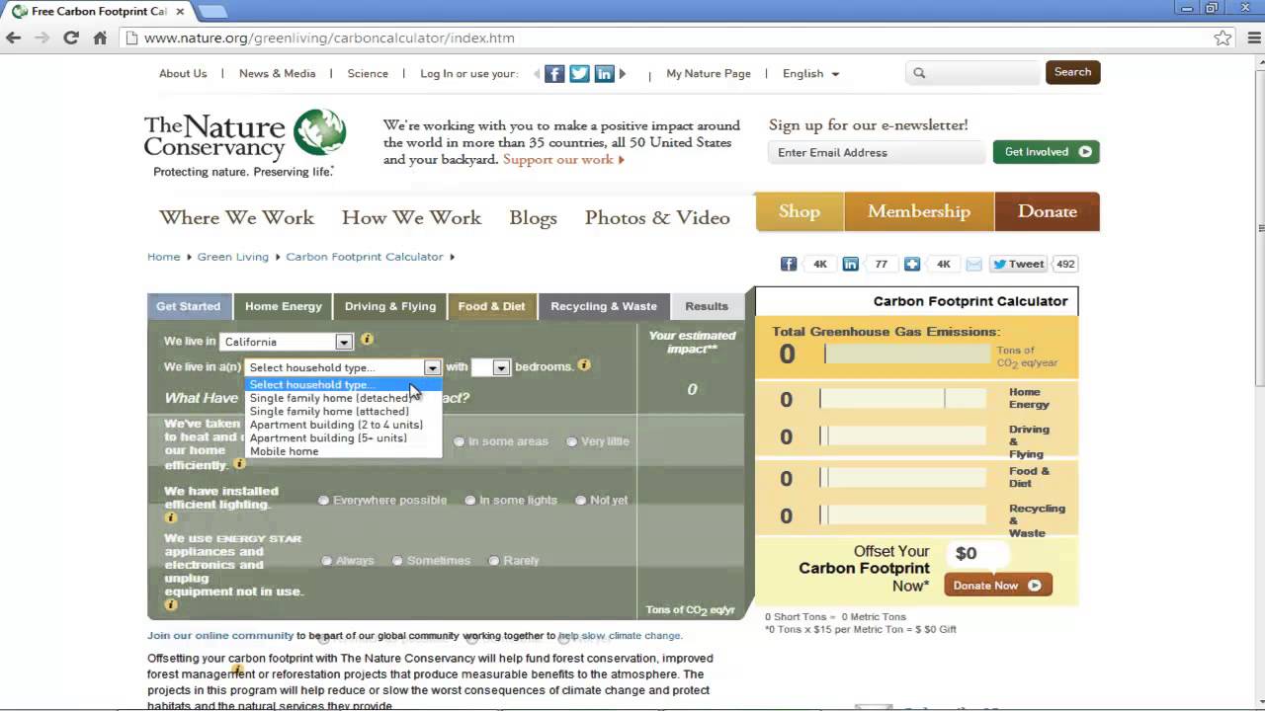The image size is (1265, 711).
Task: Open Twitter icon in top navigation
Action: pos(579,73)
